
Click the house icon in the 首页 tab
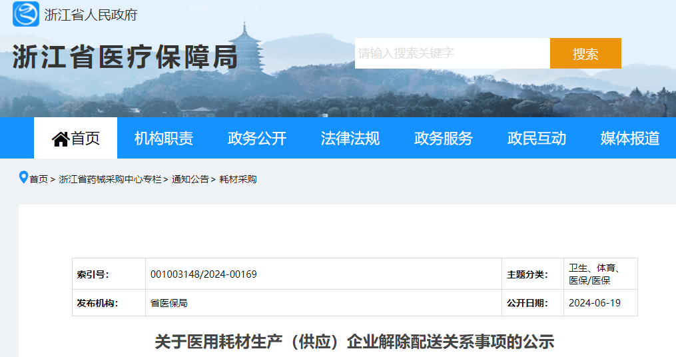(61, 139)
